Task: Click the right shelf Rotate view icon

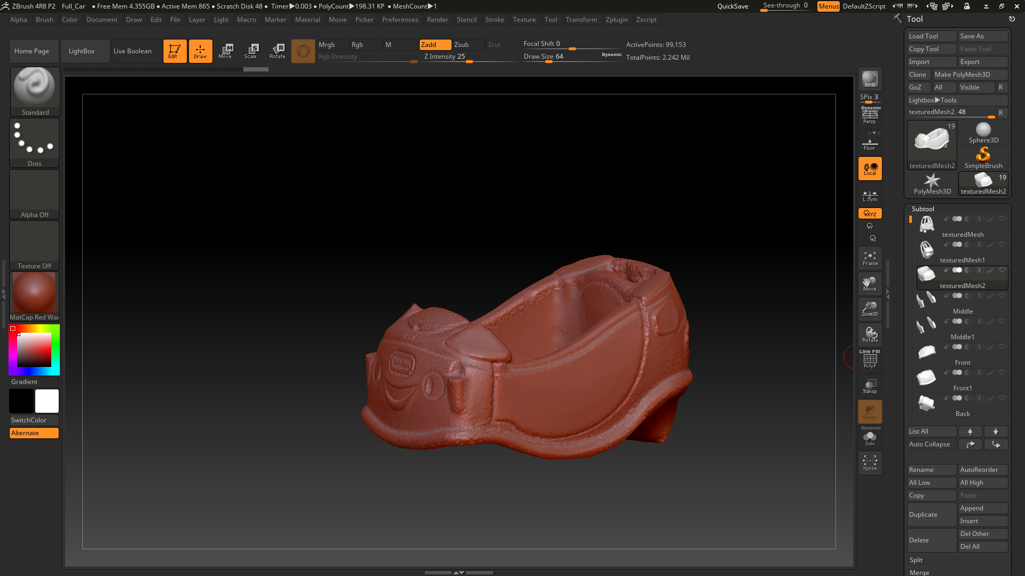Action: click(x=870, y=335)
